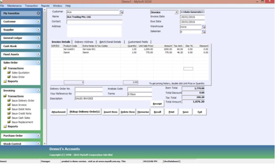Open the Salesman lookup magnifier icon

203,31
